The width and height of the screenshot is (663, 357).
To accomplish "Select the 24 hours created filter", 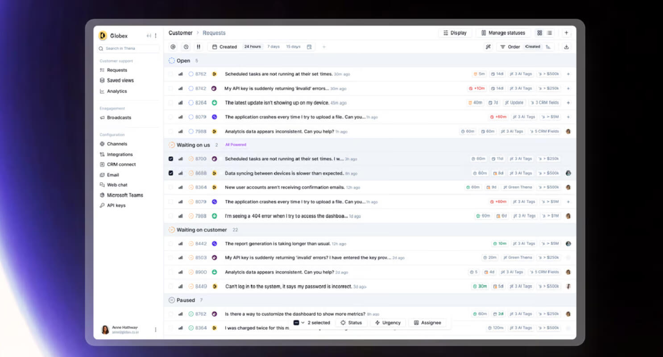I will click(253, 47).
